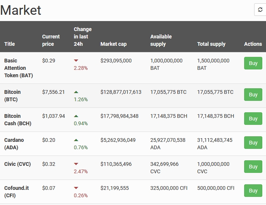Click the green up arrow for Cardano

click(x=76, y=140)
